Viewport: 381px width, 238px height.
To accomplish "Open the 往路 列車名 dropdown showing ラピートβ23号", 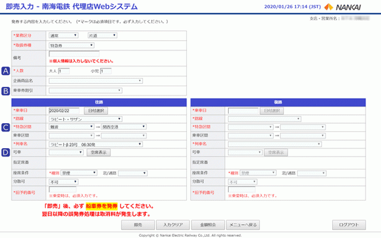I will (x=96, y=145).
